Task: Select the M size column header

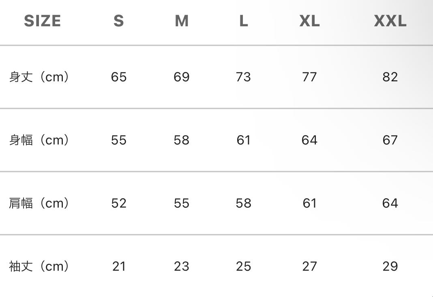Action: [182, 21]
